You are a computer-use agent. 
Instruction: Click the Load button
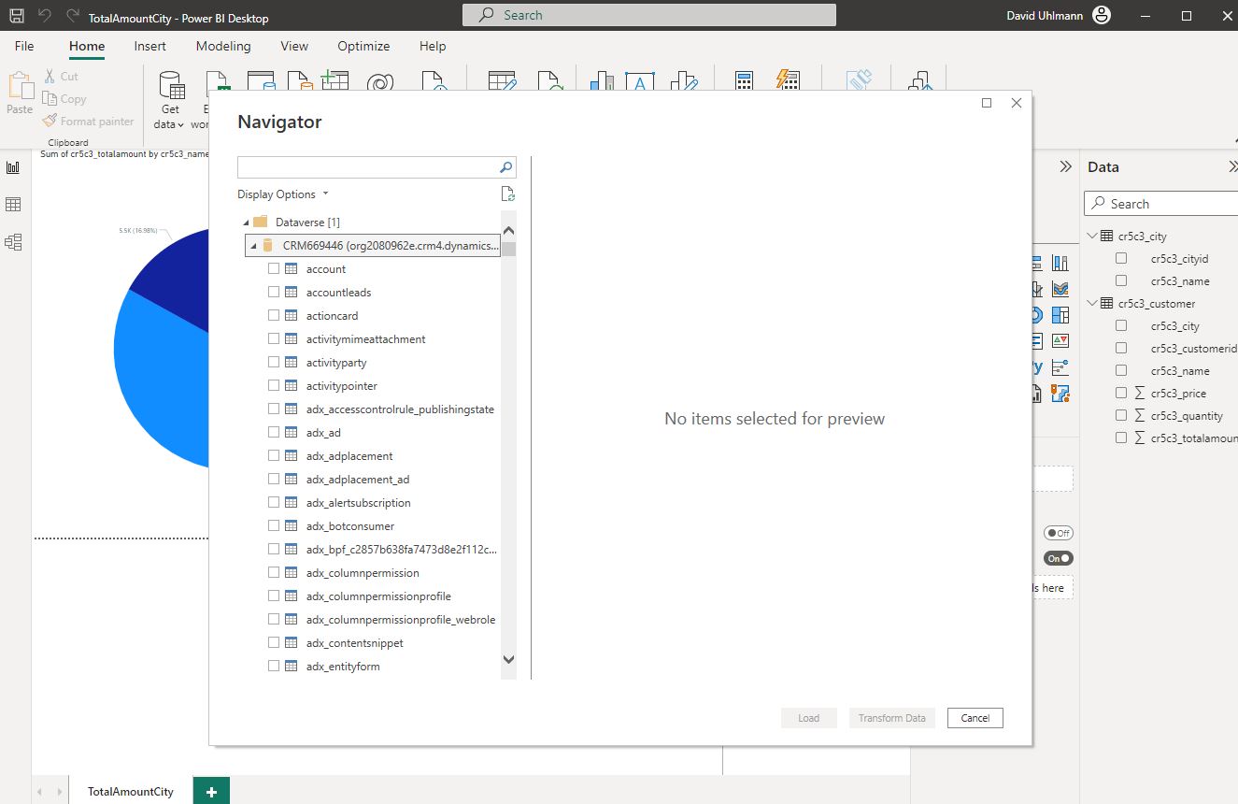click(x=809, y=718)
